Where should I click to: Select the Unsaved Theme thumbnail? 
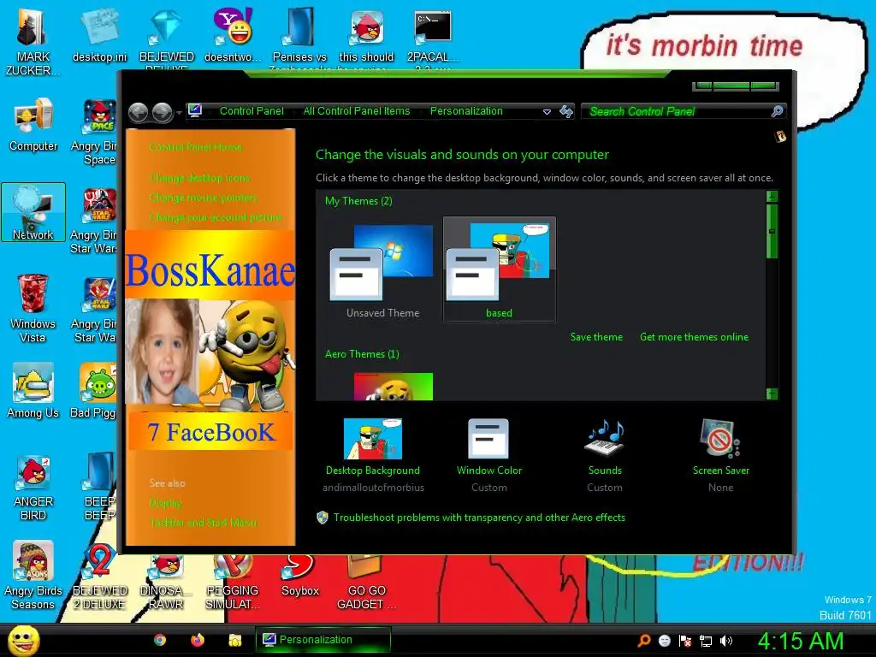point(382,269)
